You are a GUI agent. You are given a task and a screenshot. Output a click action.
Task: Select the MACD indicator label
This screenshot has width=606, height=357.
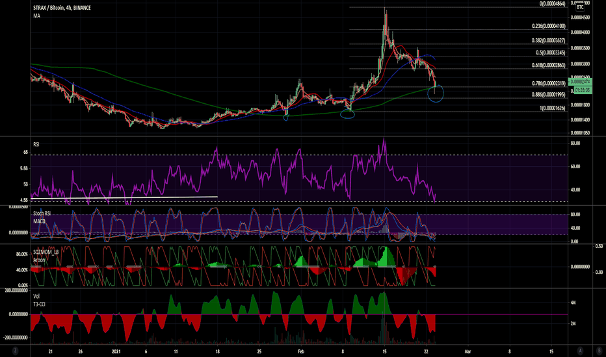tap(39, 221)
